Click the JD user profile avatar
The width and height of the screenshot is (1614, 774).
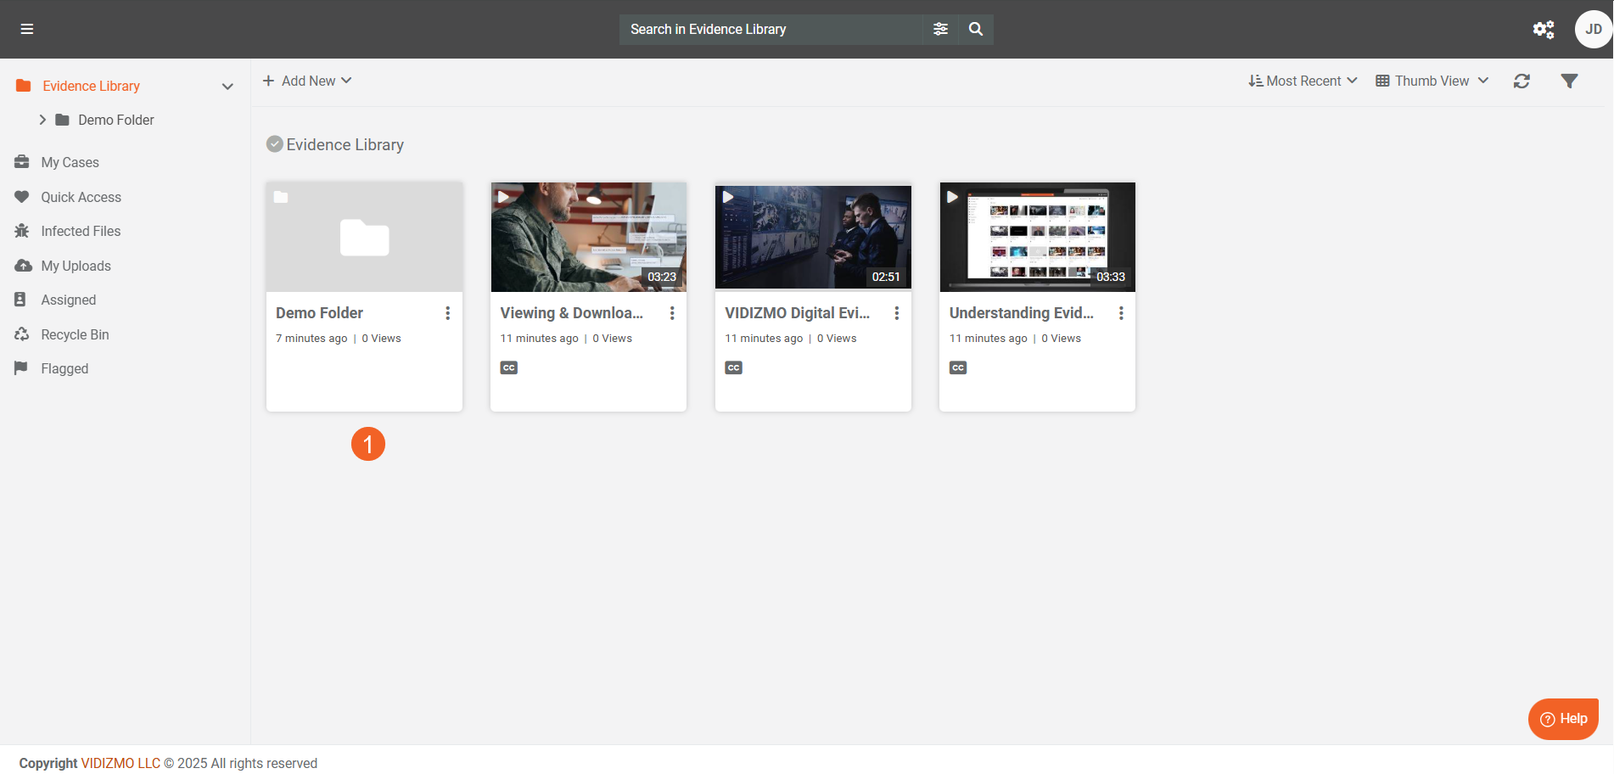coord(1593,30)
